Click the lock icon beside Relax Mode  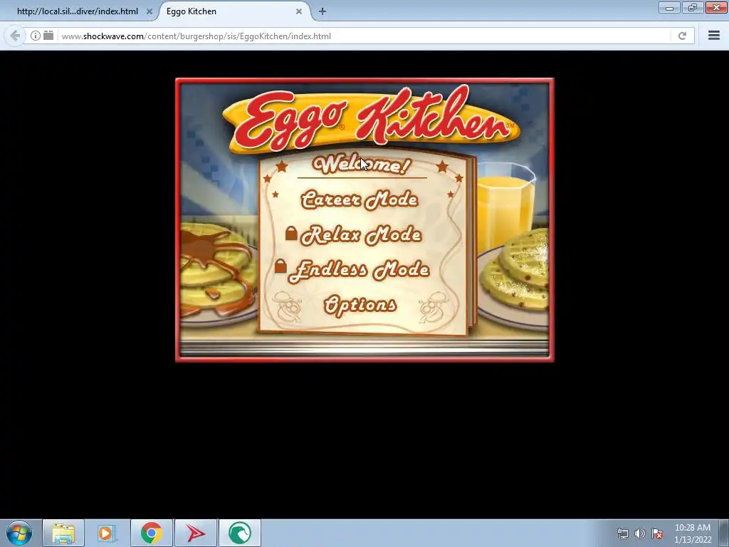[291, 233]
